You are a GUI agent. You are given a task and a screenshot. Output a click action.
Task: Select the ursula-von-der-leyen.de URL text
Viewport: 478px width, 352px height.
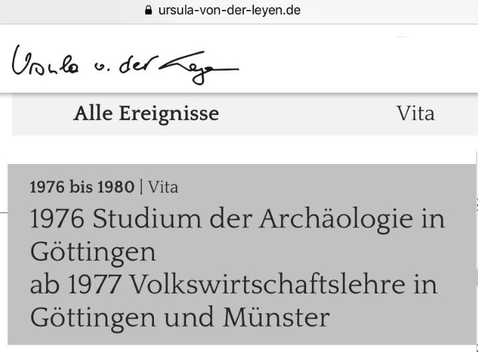[x=229, y=11]
